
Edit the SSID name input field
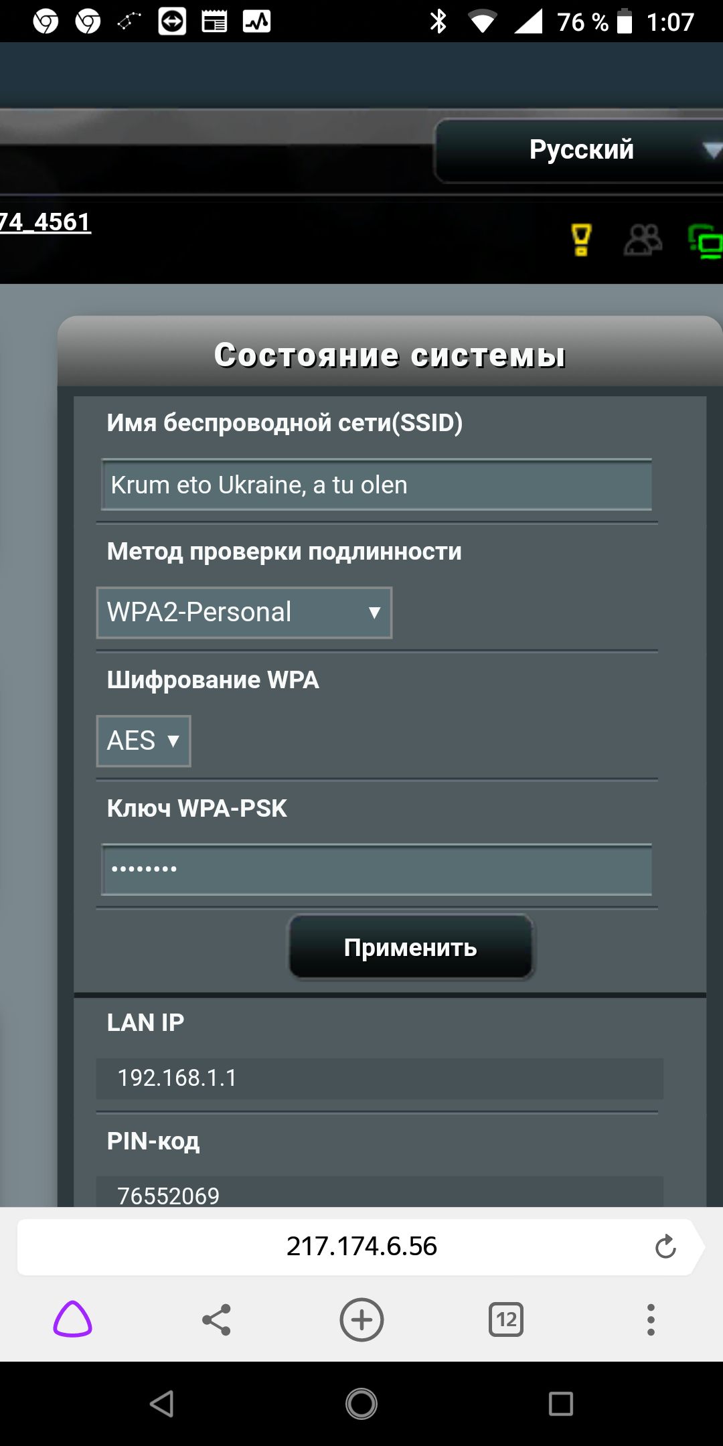click(x=376, y=485)
